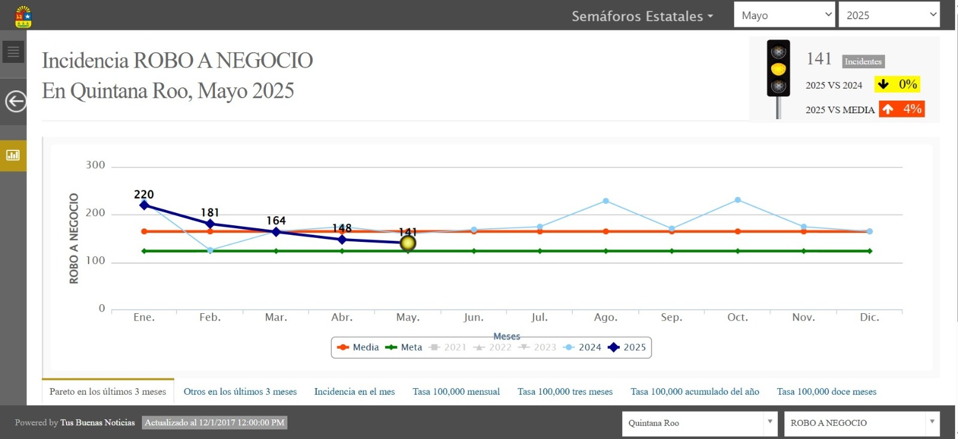
Task: Open the 2025 year dropdown
Action: click(889, 15)
